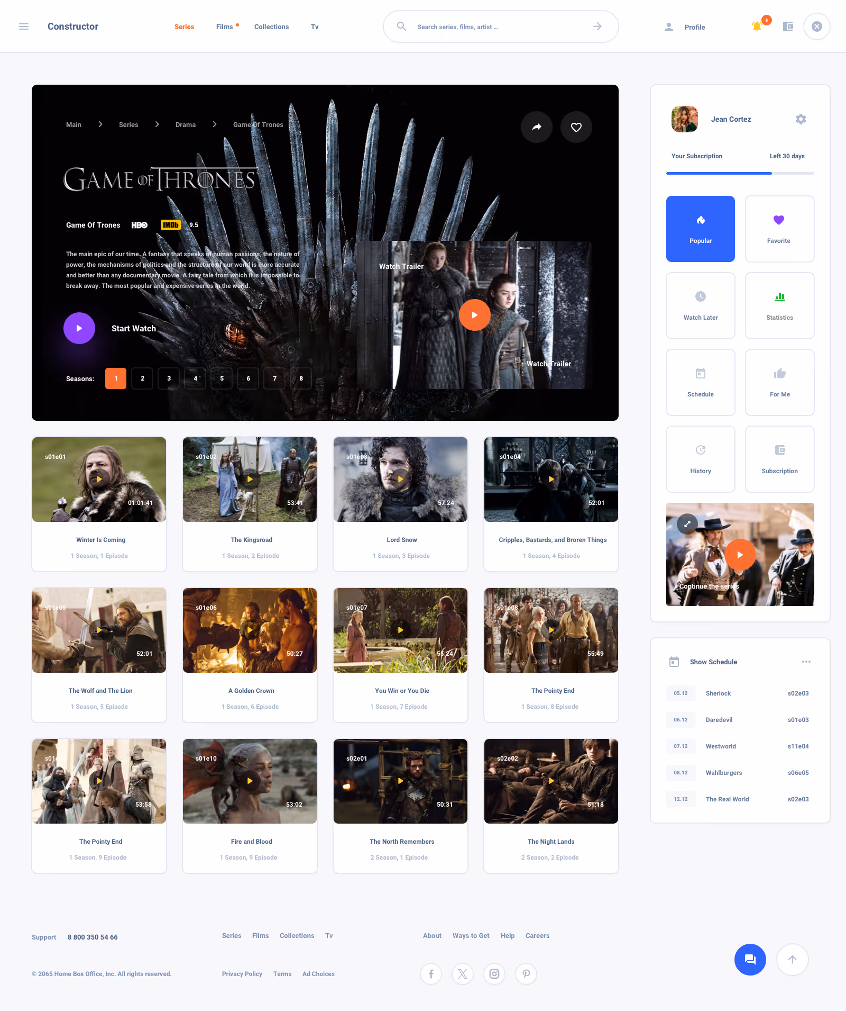The height and width of the screenshot is (1011, 846).
Task: Click the notifications bell icon
Action: [x=757, y=26]
